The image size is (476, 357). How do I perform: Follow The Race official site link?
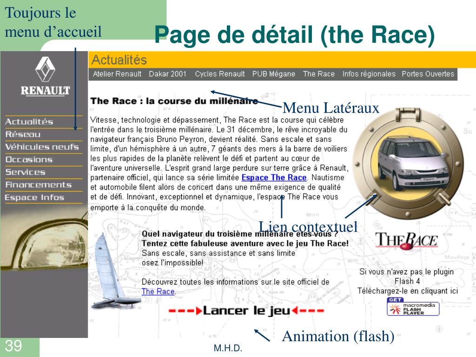click(158, 291)
